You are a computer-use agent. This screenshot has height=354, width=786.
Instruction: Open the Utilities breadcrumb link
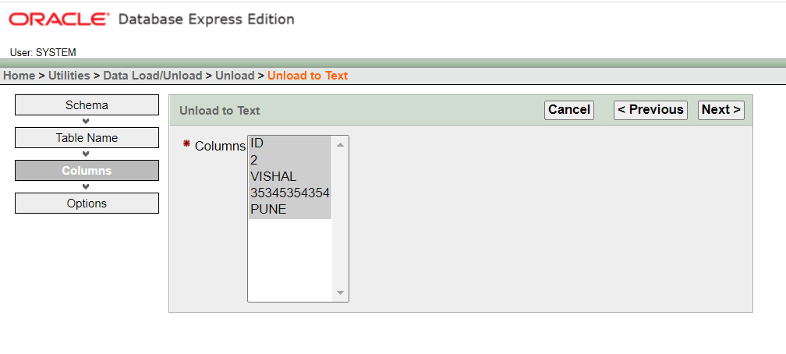[69, 76]
